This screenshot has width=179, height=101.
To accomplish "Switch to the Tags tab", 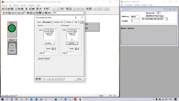I will [x=76, y=22].
